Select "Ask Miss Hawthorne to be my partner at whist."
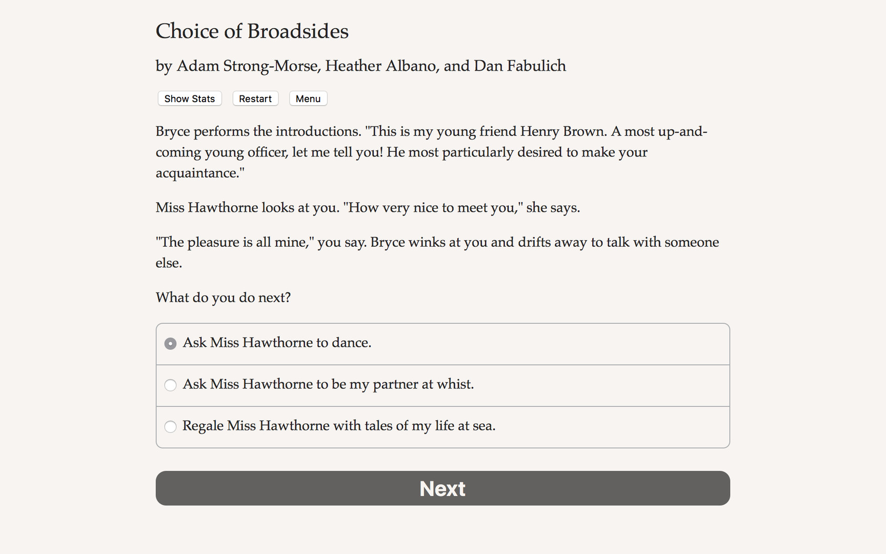This screenshot has width=886, height=554. pos(329,385)
